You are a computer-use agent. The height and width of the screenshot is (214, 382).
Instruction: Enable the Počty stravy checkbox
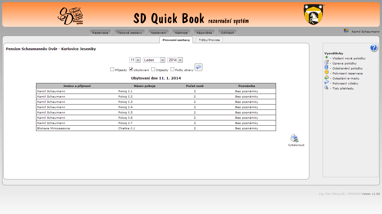pos(172,69)
